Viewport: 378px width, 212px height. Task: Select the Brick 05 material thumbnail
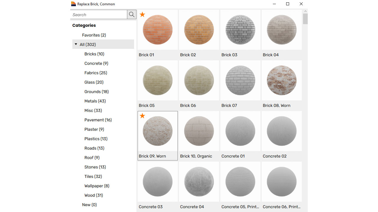coord(158,80)
